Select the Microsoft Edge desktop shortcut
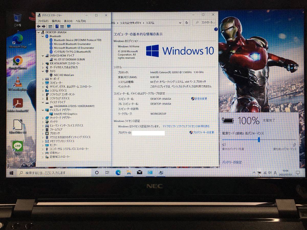This screenshot has width=307, height=230. tap(18, 41)
